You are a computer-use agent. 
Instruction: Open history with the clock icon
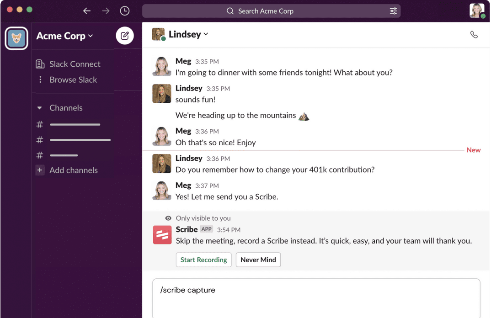click(x=124, y=11)
